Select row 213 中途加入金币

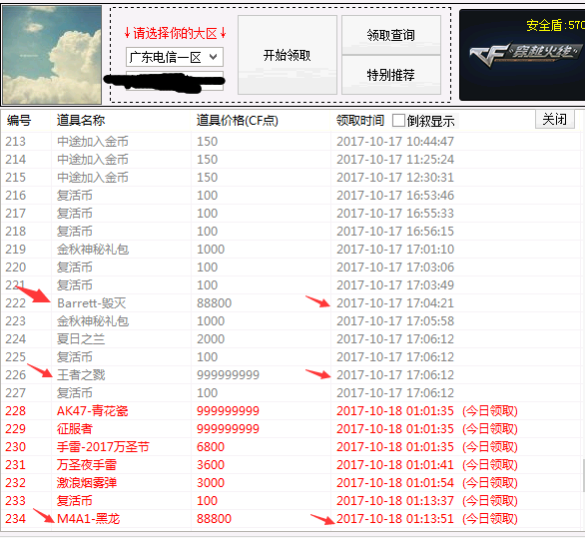[x=291, y=142]
